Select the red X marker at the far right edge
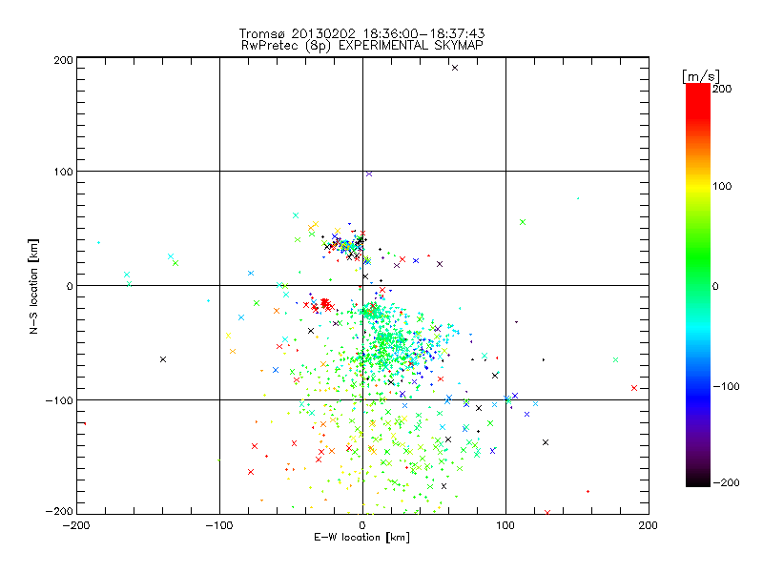 pyautogui.click(x=634, y=388)
